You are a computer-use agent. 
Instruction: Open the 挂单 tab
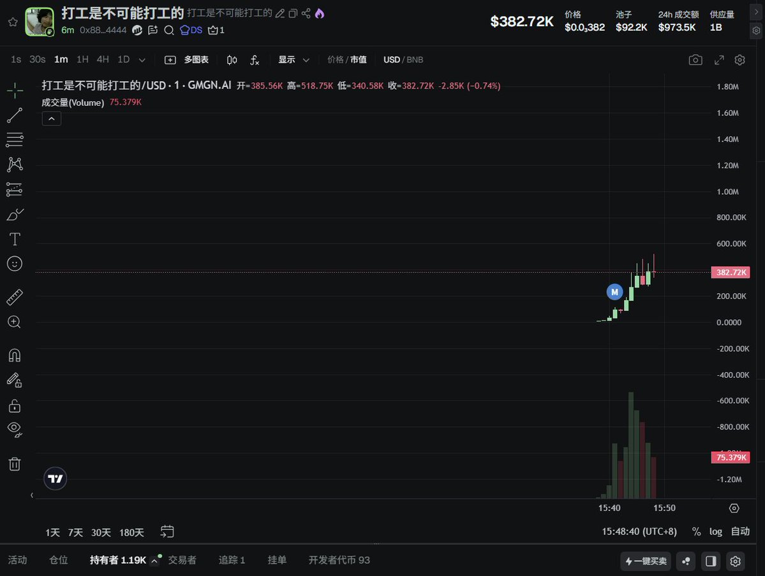point(277,560)
